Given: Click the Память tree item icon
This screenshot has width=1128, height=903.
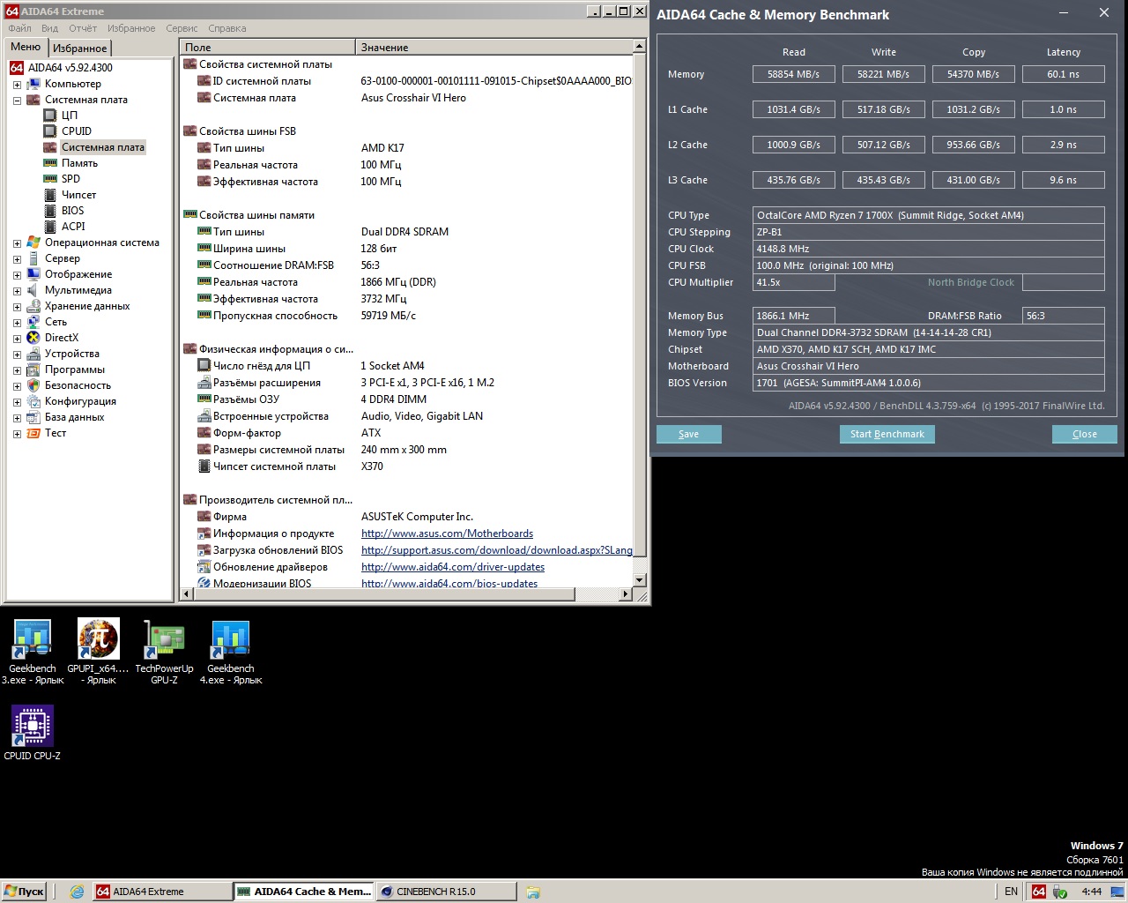Looking at the screenshot, I should click(x=51, y=163).
